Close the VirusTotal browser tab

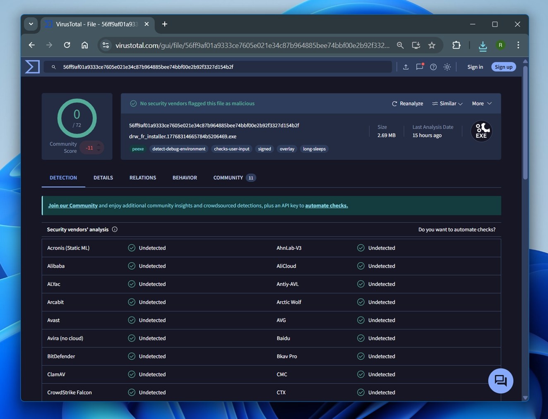point(147,24)
